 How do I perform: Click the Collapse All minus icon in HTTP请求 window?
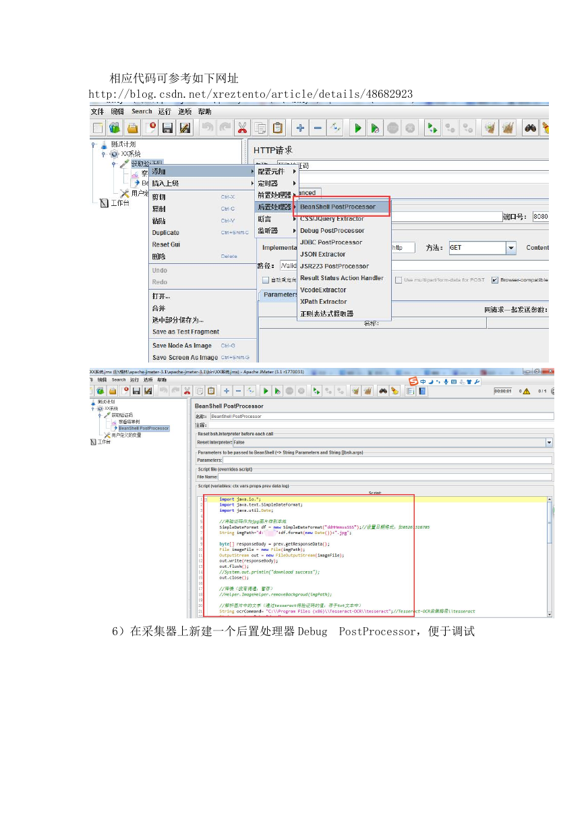[x=318, y=128]
